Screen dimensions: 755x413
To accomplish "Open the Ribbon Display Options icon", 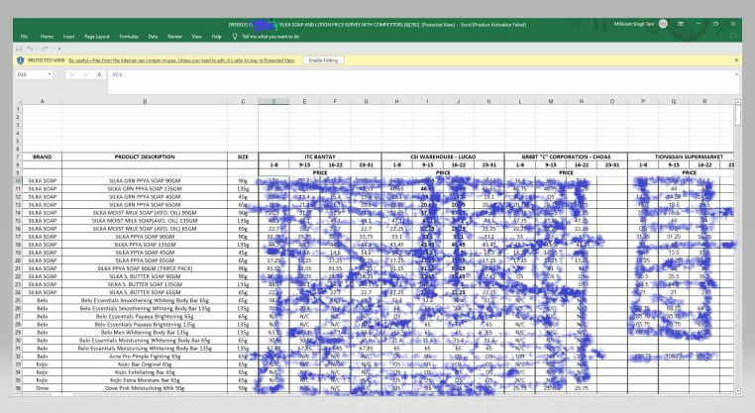I will pyautogui.click(x=681, y=24).
